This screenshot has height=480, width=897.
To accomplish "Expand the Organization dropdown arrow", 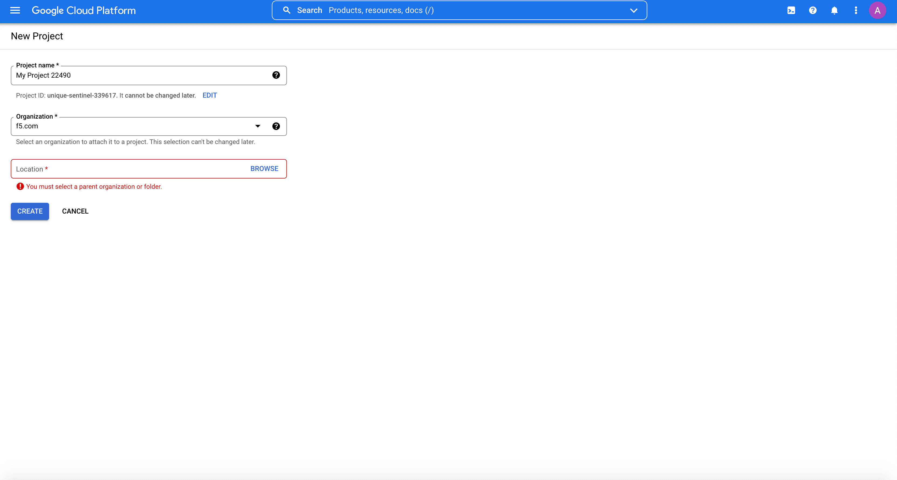I will pyautogui.click(x=258, y=126).
